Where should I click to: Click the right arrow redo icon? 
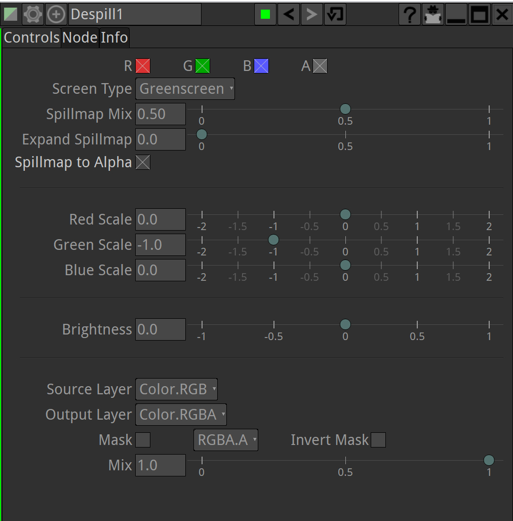pyautogui.click(x=311, y=15)
